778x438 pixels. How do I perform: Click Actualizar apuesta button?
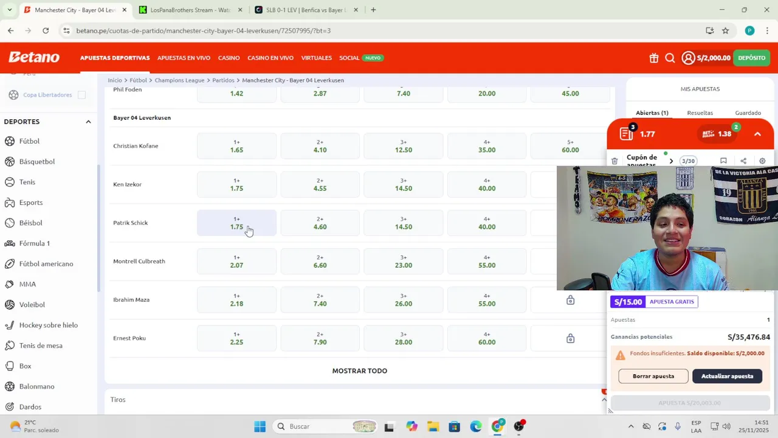click(x=727, y=376)
